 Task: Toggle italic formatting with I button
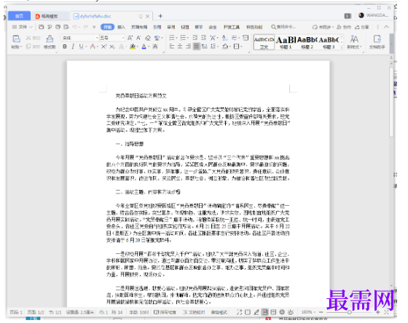point(73,47)
